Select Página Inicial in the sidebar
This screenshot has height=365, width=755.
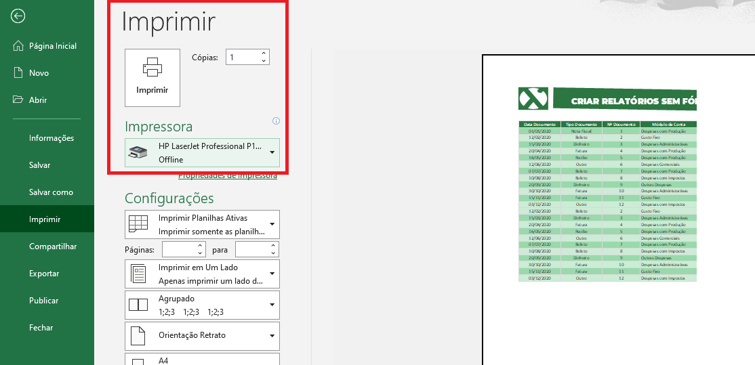47,46
